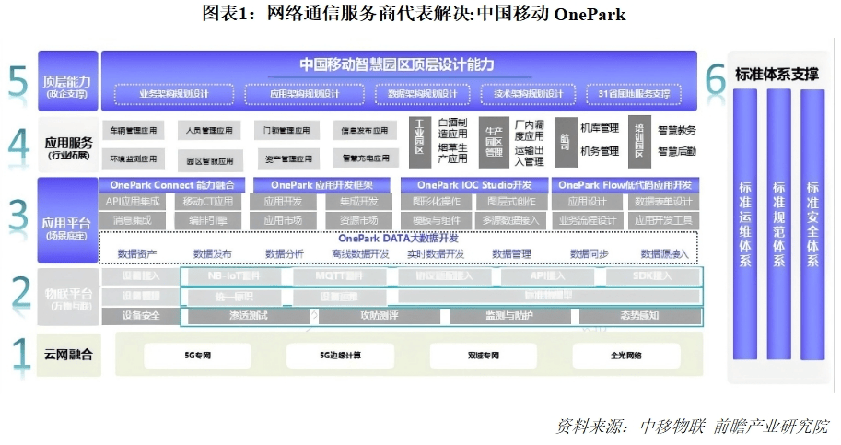
Task: Click the 标准运维体系 vertical bar
Action: click(x=745, y=224)
